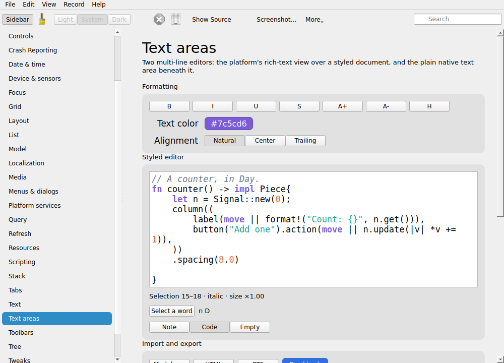Load the Code sample document

click(210, 327)
